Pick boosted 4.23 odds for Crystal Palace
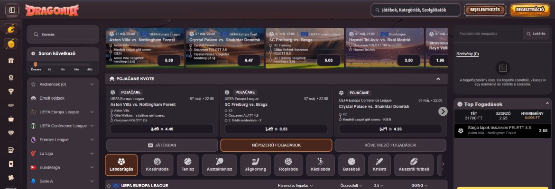The image size is (555, 189). (x=390, y=129)
